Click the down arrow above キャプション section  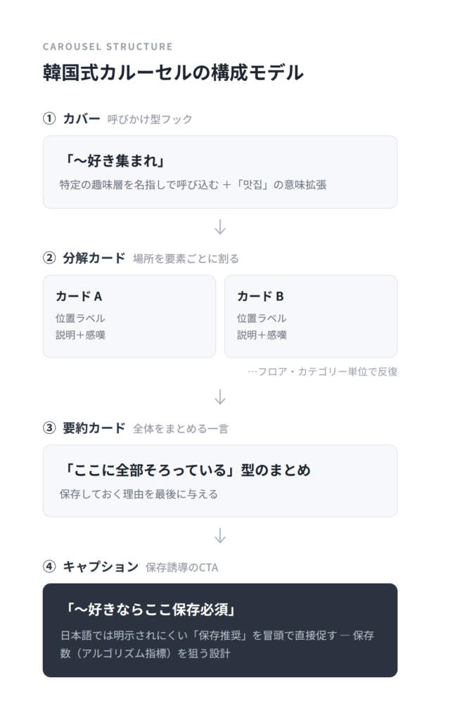(220, 536)
